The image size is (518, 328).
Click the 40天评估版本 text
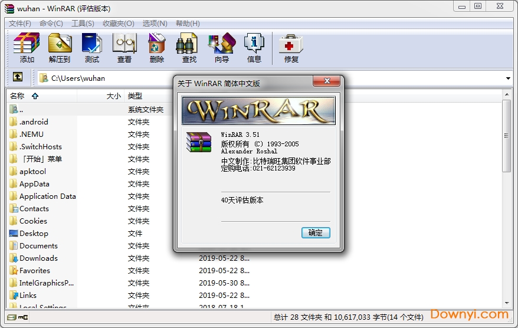pyautogui.click(x=242, y=200)
